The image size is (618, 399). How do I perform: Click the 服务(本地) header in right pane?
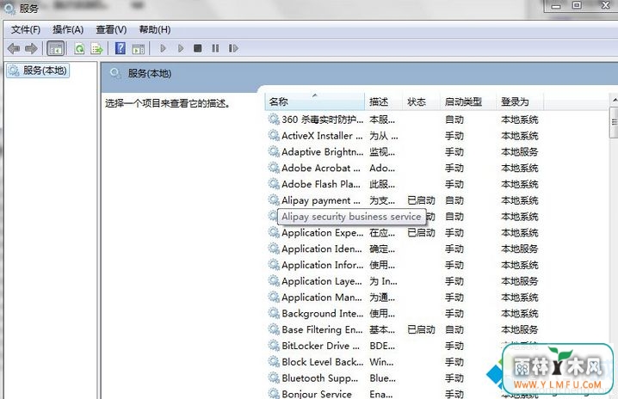(150, 73)
